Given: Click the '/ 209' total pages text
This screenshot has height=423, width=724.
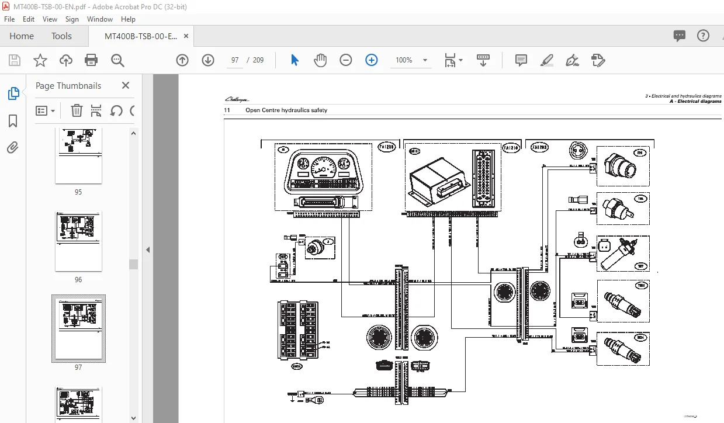Looking at the screenshot, I should pos(255,60).
